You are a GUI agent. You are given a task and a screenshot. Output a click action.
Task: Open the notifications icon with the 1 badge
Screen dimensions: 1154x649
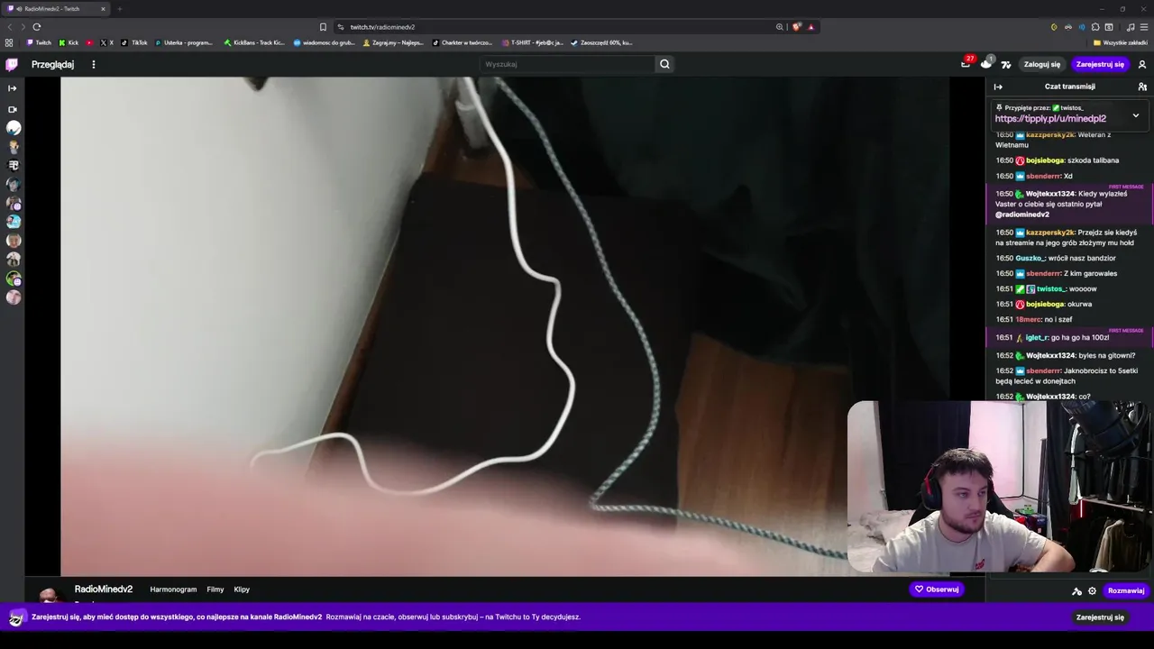tap(986, 63)
